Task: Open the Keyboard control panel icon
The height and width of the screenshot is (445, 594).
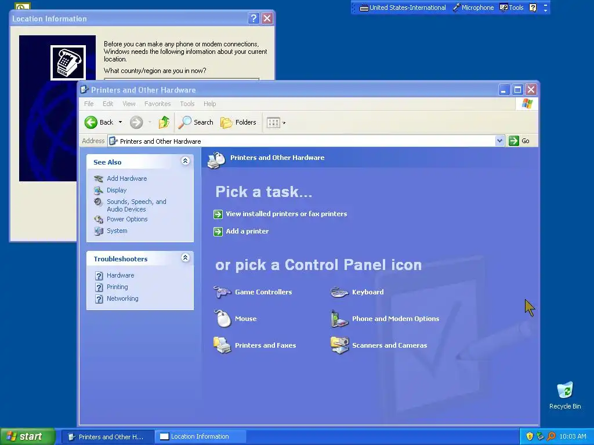Action: point(339,292)
